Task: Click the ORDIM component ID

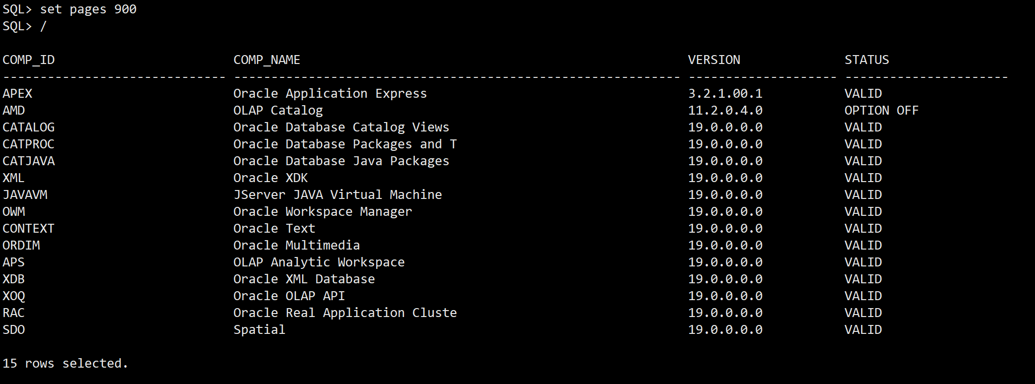Action: click(x=21, y=246)
